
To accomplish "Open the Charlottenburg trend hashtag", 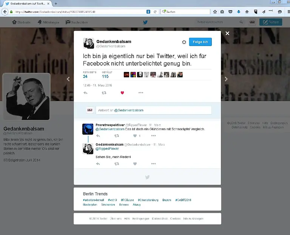I will click(148, 200).
